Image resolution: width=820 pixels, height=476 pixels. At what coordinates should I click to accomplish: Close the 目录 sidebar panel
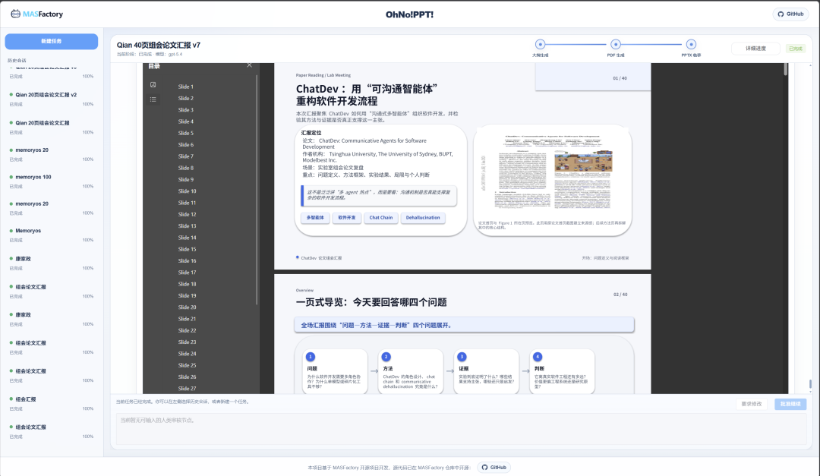(249, 65)
